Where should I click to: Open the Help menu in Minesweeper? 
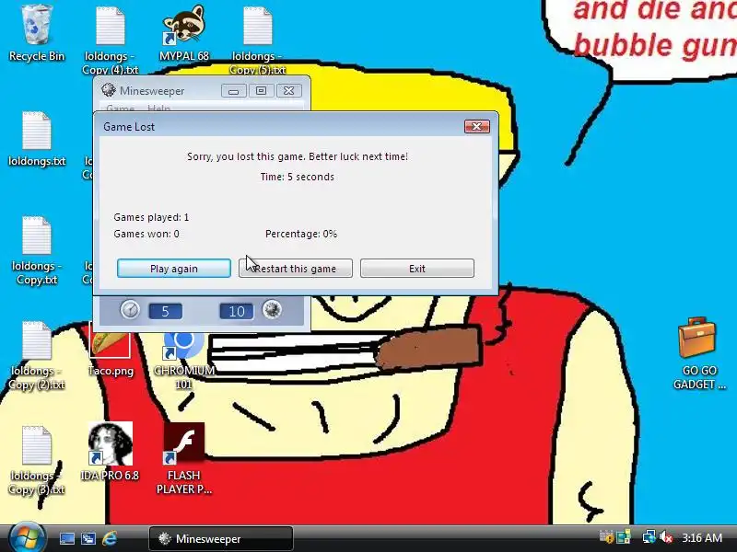[158, 109]
